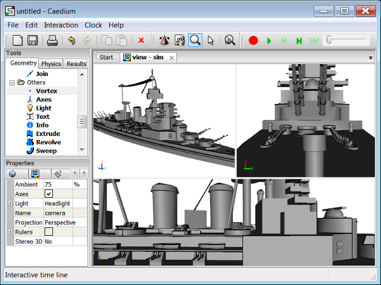Click the Save icon in toolbar
Viewport: 381px width, 285px height.
click(x=33, y=40)
